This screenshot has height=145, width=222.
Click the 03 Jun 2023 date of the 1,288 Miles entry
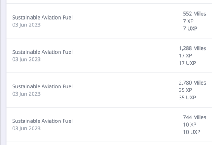point(26,59)
